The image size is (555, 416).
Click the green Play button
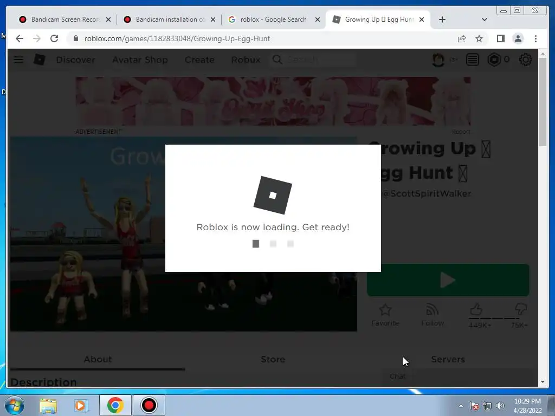(x=448, y=280)
